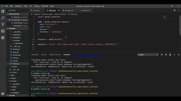
Task: Click the terminal prompt input line
Action: click(34, 96)
